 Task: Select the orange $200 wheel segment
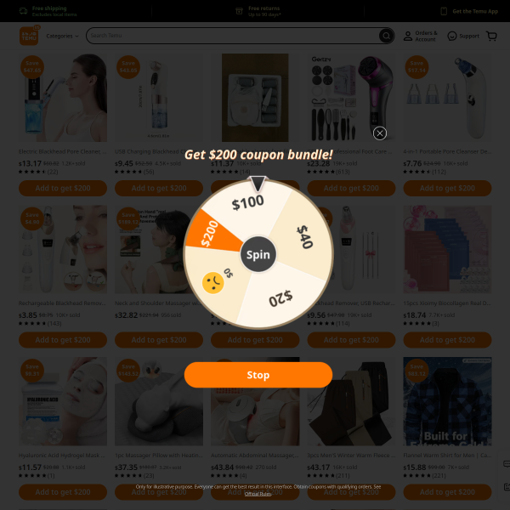214,232
